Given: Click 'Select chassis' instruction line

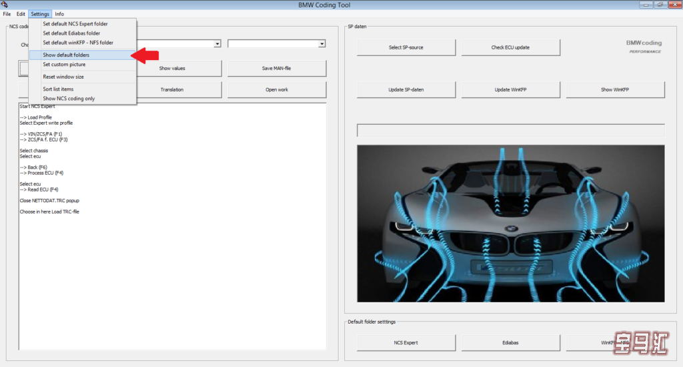Looking at the screenshot, I should click(34, 151).
